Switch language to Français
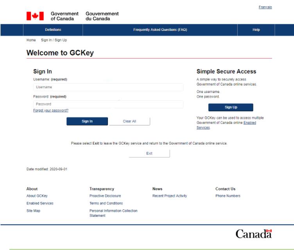Viewport: 294px width, 250px height. (x=265, y=7)
